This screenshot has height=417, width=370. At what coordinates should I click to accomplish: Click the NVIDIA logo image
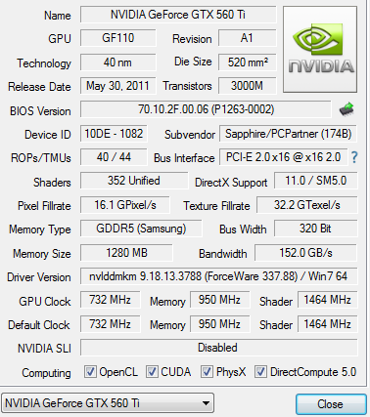click(320, 49)
